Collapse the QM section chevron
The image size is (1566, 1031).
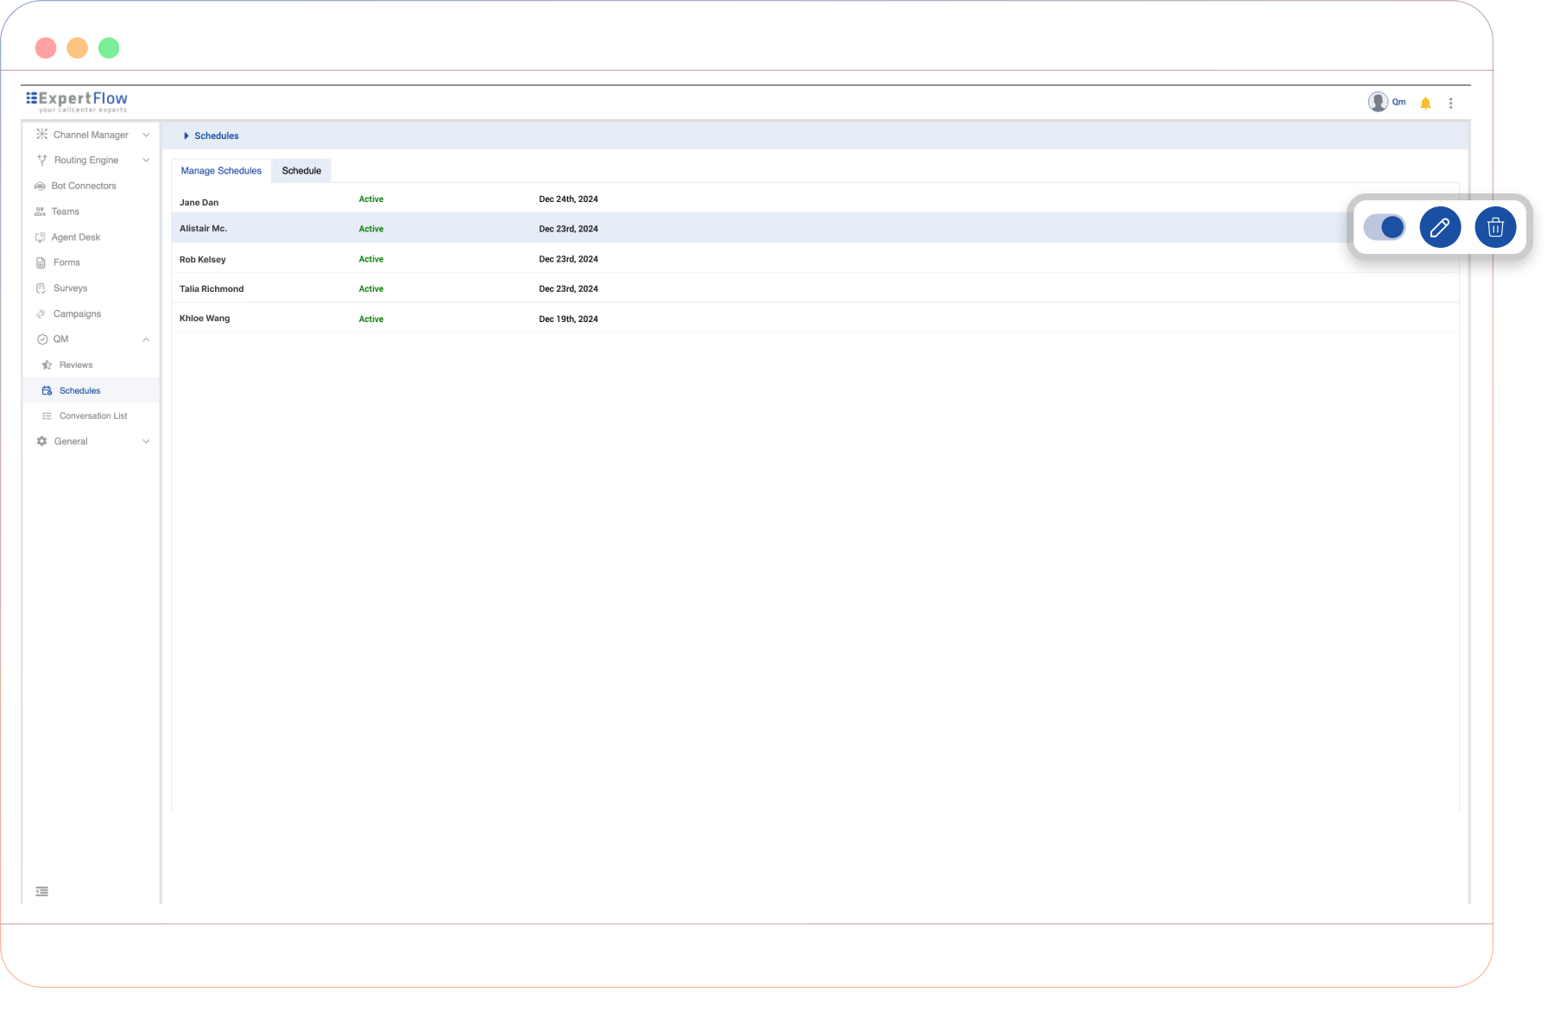click(146, 340)
